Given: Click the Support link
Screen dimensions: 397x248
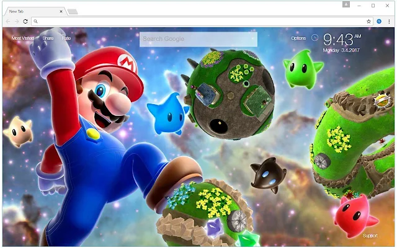Looking at the screenshot, I should click(370, 236).
